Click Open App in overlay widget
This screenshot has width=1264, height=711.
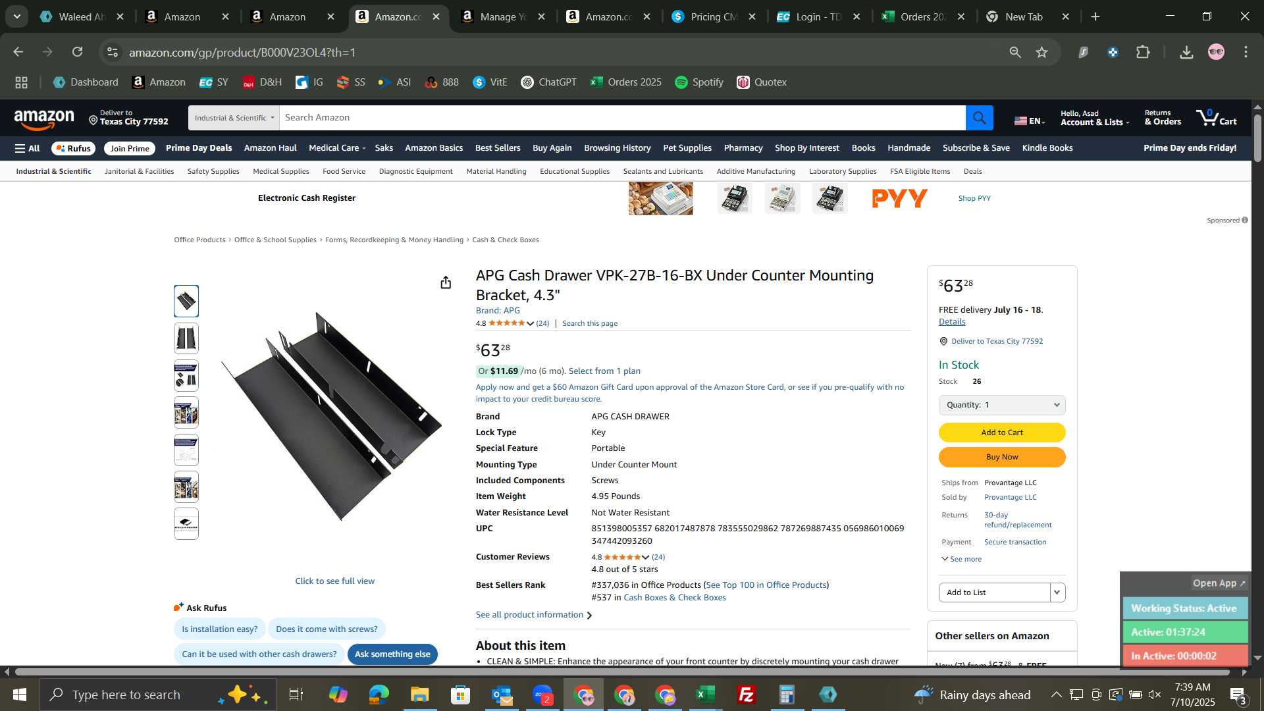(x=1219, y=583)
